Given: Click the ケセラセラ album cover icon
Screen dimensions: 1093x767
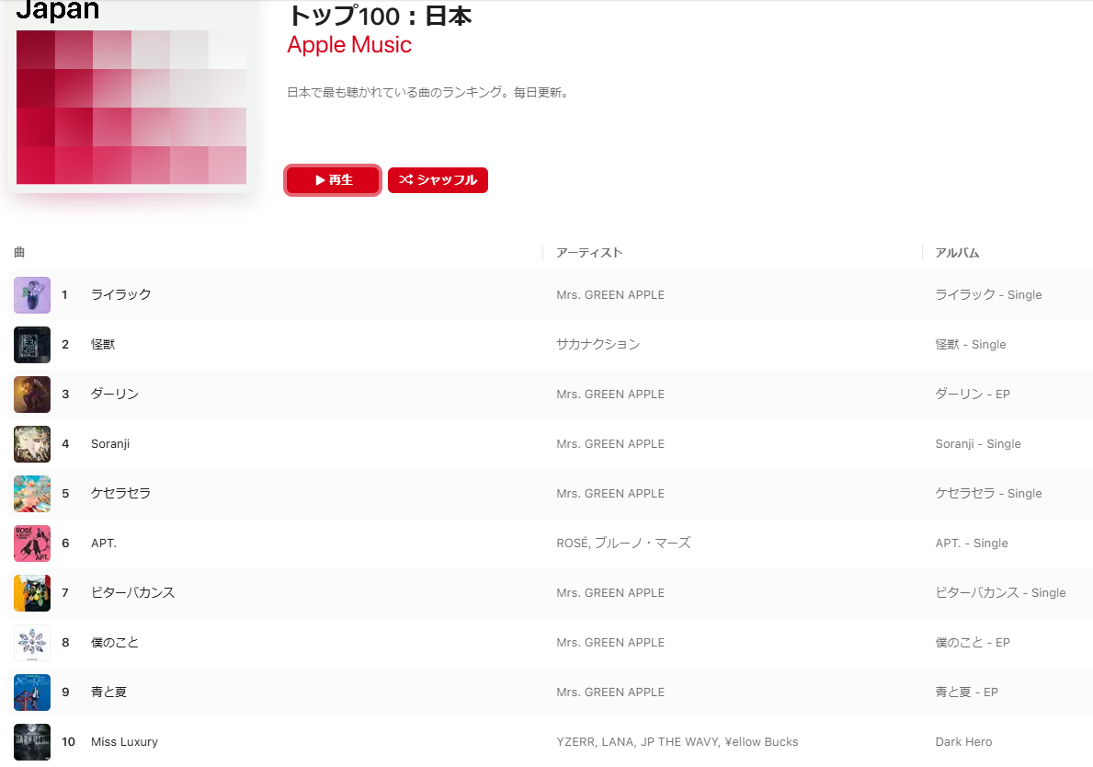Looking at the screenshot, I should coord(32,494).
